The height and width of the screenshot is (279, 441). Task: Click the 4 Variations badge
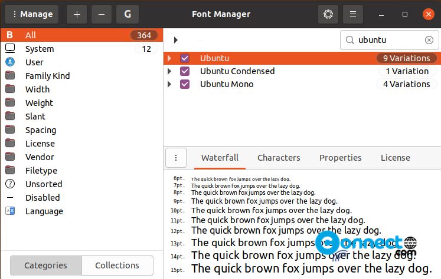click(407, 84)
